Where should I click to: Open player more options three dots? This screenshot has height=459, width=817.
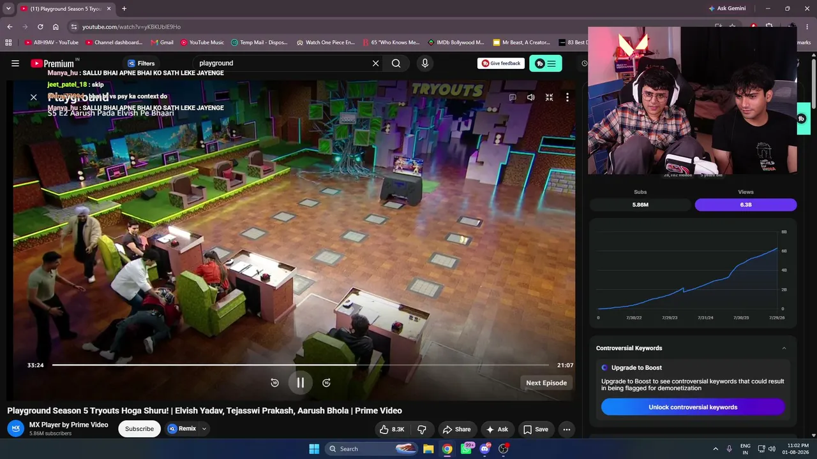pos(567,98)
